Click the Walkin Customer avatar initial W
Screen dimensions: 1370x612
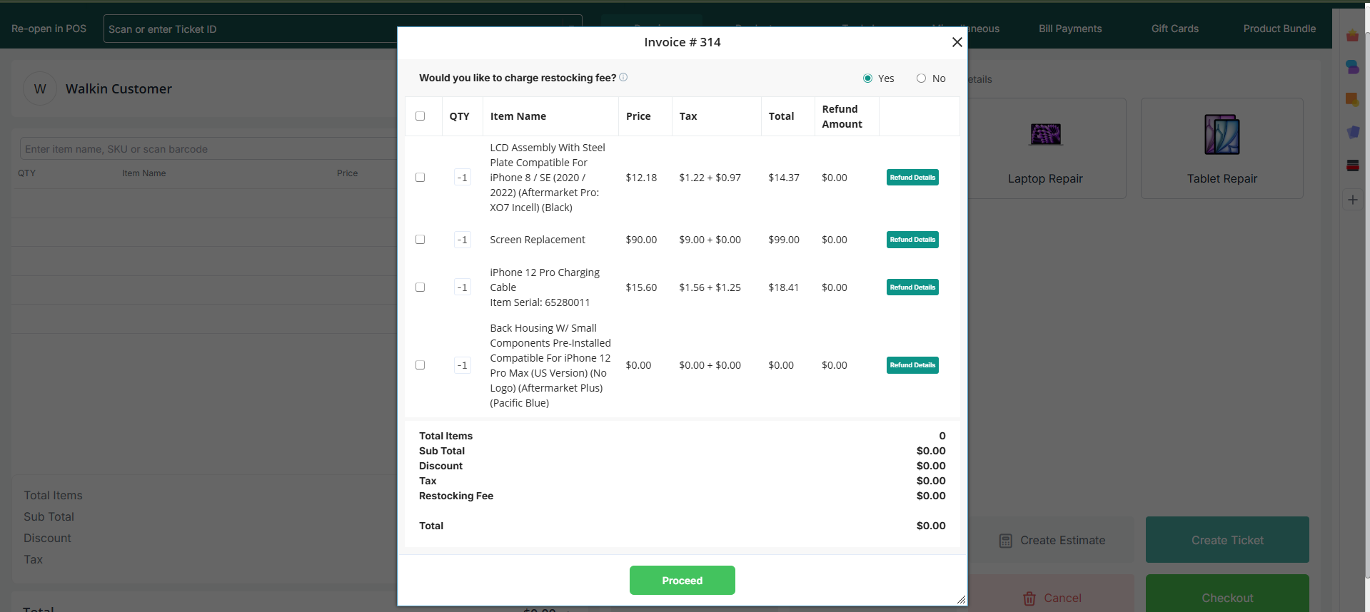40,89
